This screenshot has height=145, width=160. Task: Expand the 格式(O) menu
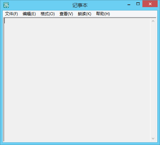(48, 14)
